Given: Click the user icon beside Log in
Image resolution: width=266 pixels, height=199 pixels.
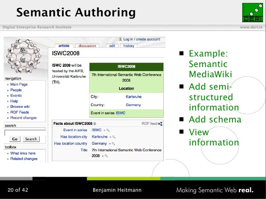Looking at the screenshot, I should click(120, 39).
